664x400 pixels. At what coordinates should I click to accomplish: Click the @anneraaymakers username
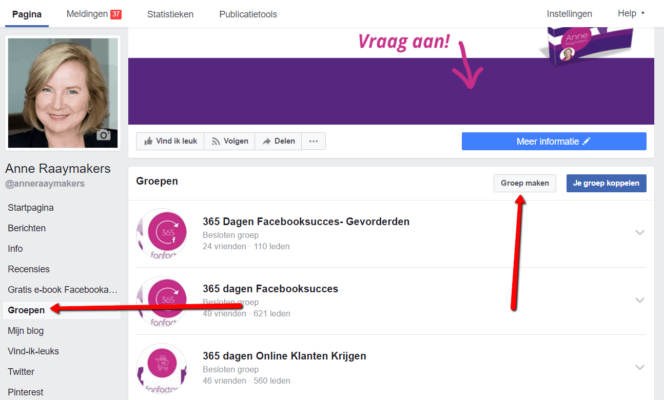pyautogui.click(x=45, y=184)
